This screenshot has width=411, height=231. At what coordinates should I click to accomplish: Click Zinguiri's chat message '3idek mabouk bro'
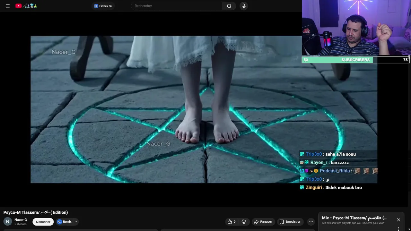click(x=344, y=187)
